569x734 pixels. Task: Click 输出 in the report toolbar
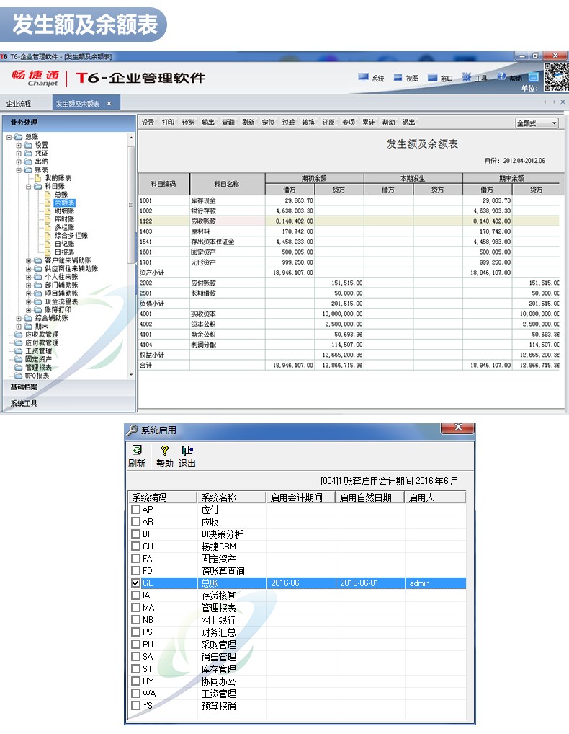click(208, 122)
